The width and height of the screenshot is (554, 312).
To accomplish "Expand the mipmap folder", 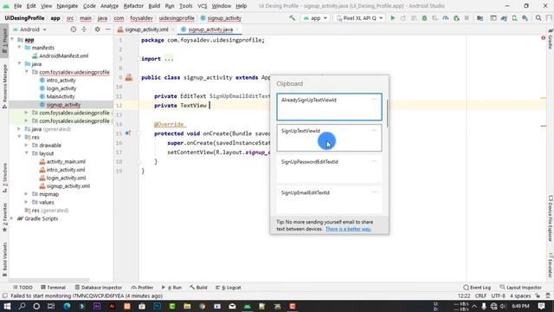I will (x=27, y=194).
